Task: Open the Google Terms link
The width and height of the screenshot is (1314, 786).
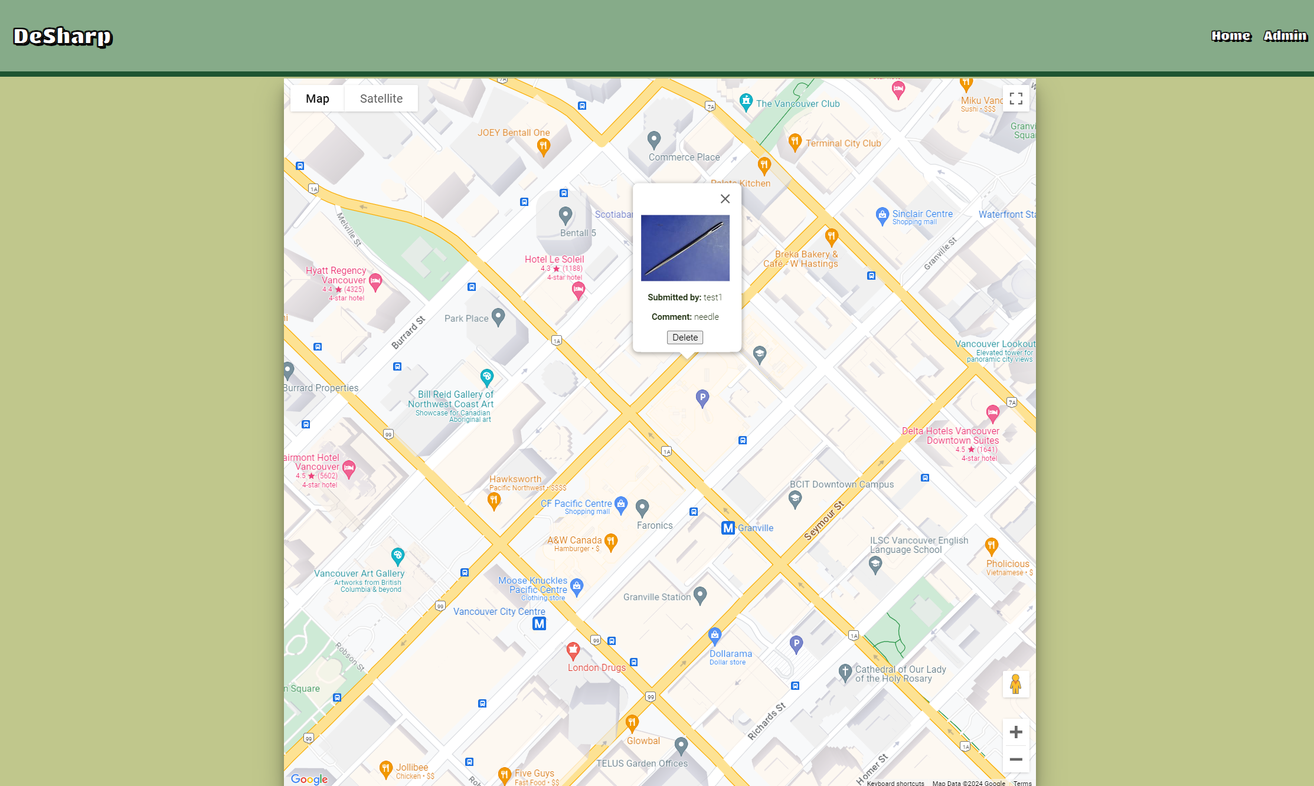Action: click(x=1022, y=783)
